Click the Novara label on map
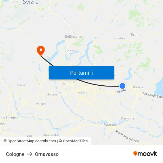The height and width of the screenshot is (163, 163). [x=52, y=94]
